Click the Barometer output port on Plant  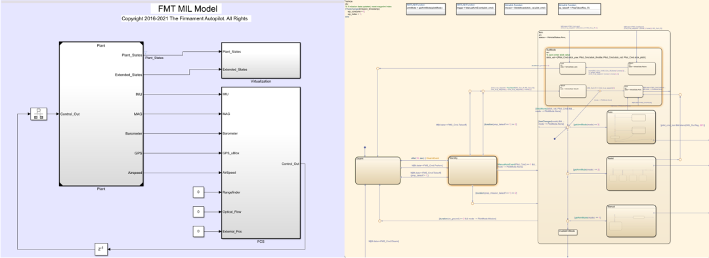[x=134, y=134]
